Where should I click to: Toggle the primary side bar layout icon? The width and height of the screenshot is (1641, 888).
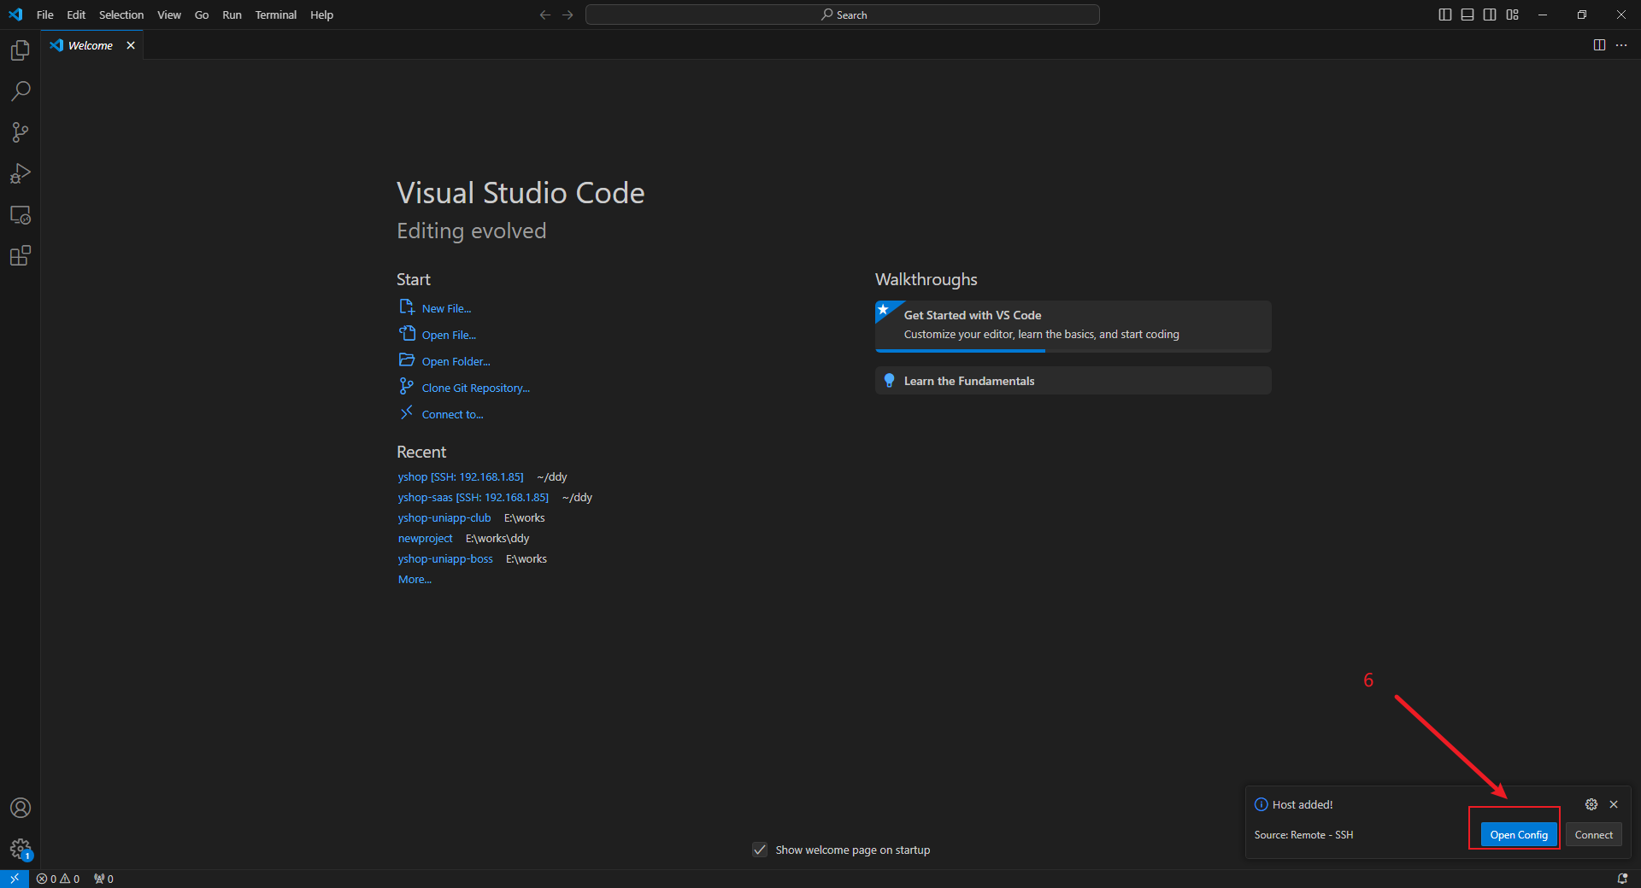pos(1445,15)
